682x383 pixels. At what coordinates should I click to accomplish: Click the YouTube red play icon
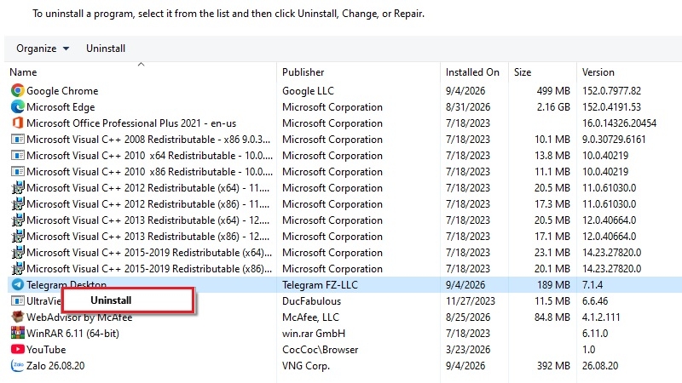pyautogui.click(x=17, y=349)
